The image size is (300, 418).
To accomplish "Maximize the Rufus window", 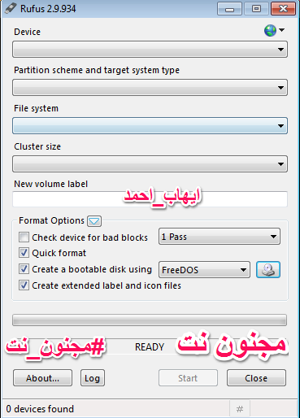I will click(x=256, y=9).
